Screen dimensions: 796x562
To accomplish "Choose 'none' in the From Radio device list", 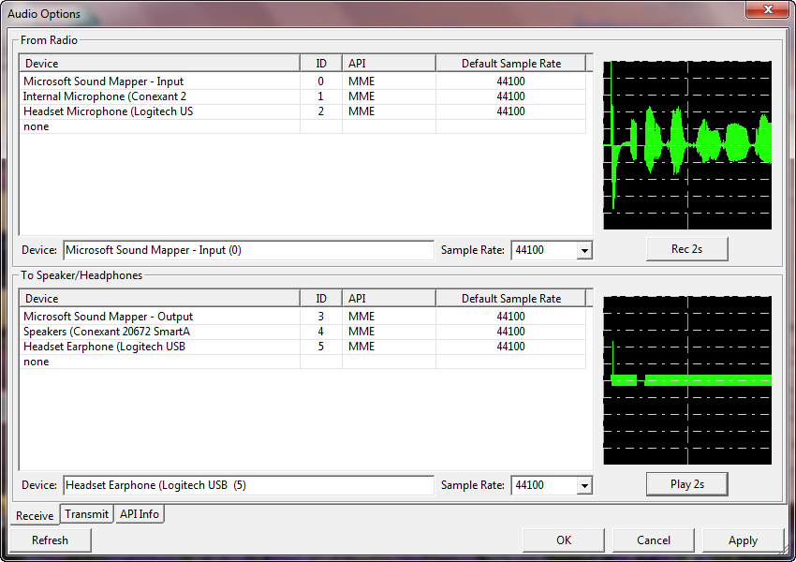I will tap(36, 126).
